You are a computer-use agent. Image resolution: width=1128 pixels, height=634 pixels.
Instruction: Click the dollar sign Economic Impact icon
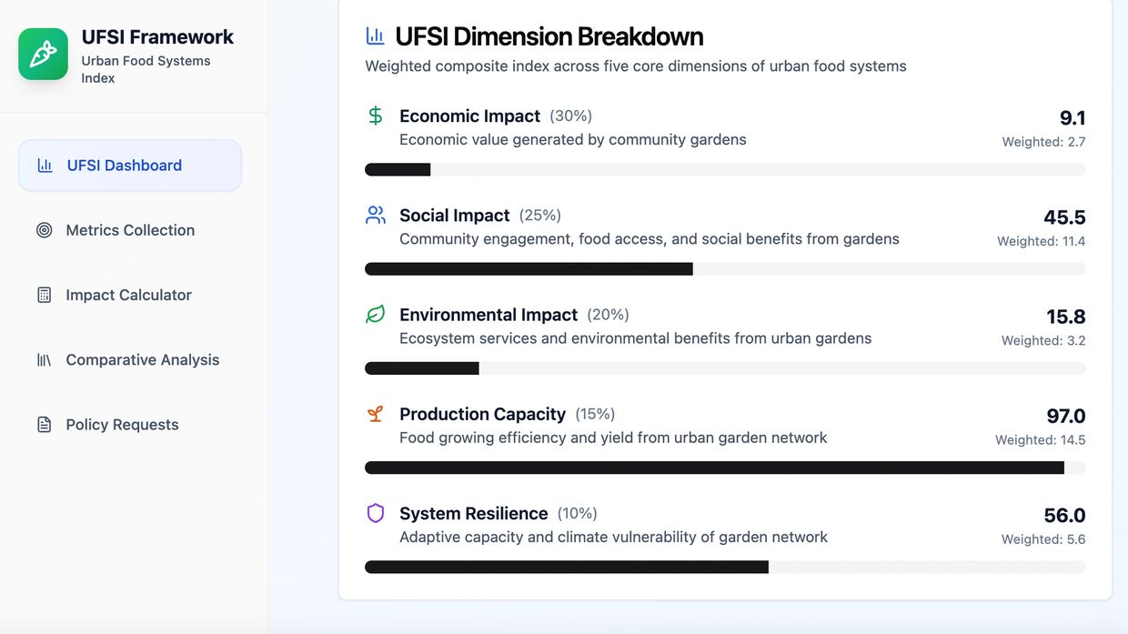(376, 116)
